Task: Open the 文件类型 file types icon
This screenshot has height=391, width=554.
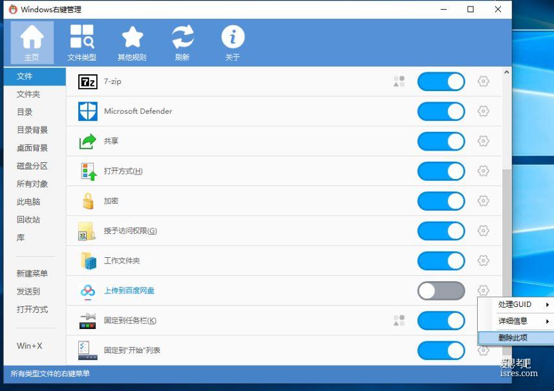Action: coord(81,43)
